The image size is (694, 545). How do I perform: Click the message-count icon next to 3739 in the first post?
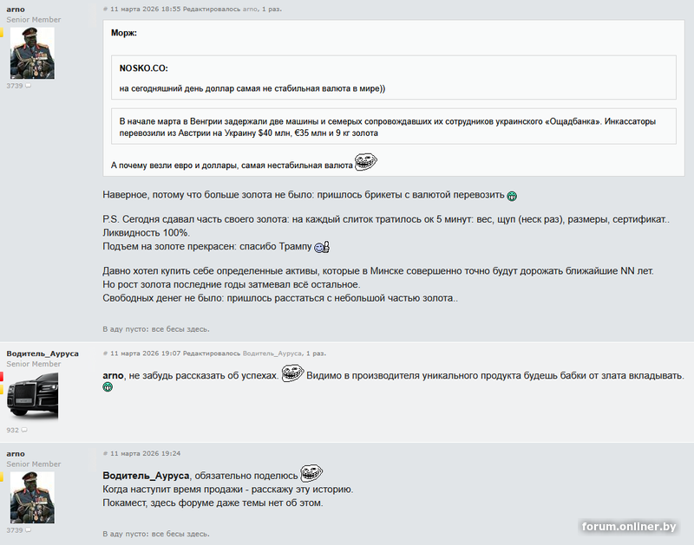coord(29,86)
